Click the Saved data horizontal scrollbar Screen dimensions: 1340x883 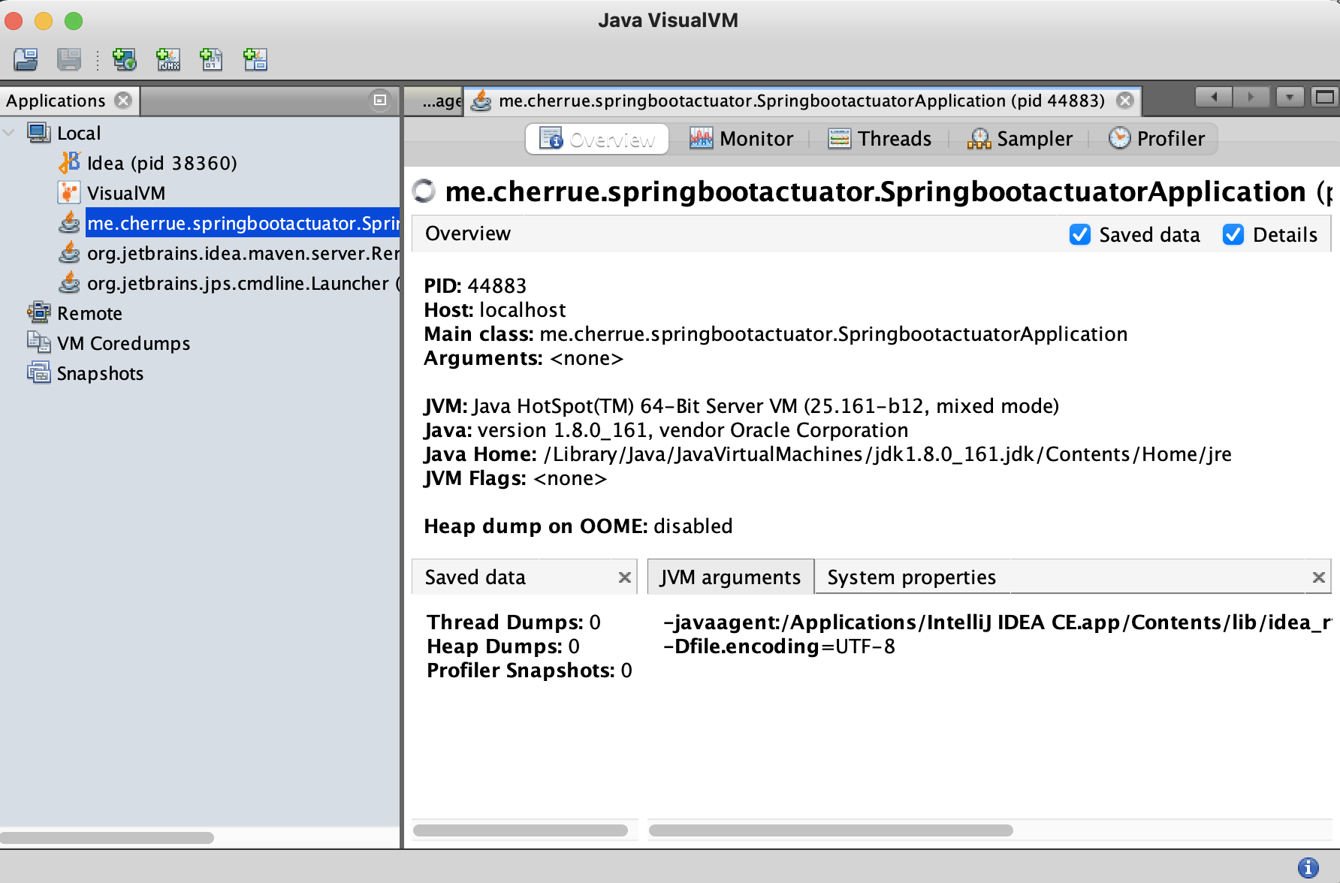tap(521, 830)
